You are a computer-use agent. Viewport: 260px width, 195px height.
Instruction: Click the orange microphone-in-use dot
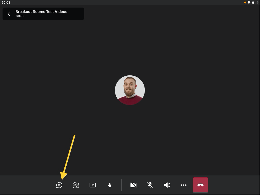245,2
